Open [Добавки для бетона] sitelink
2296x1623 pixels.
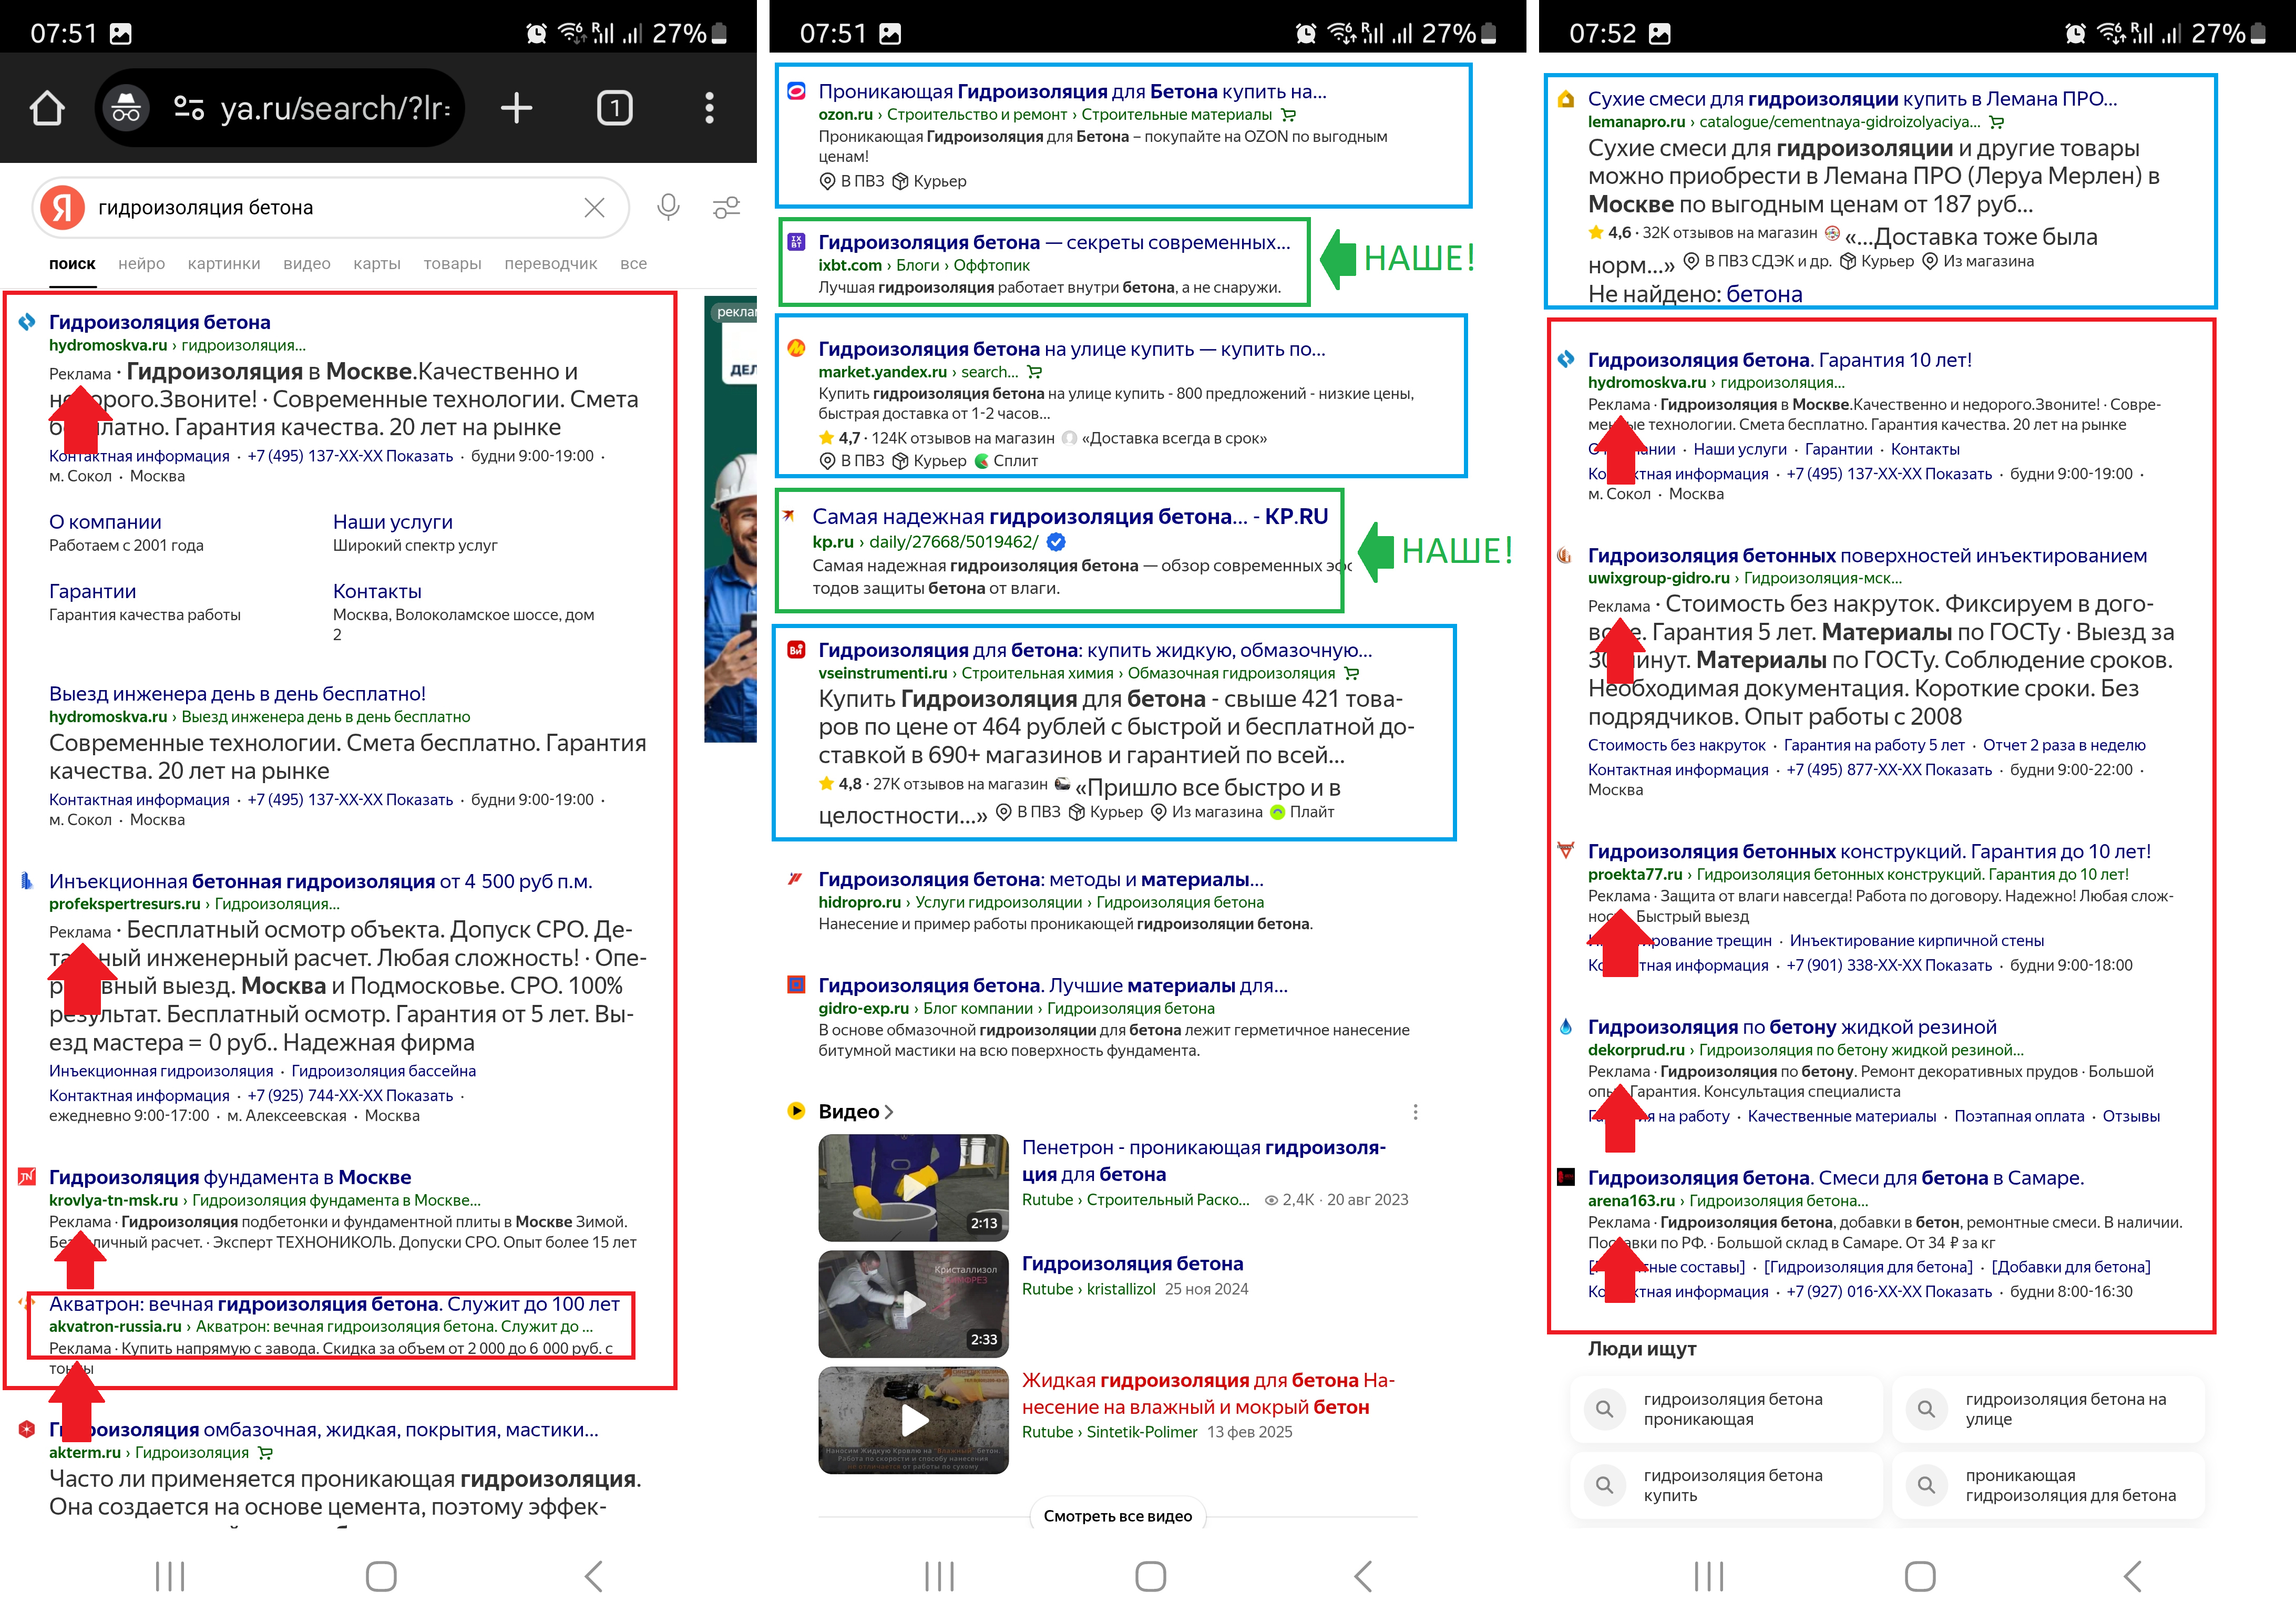[2070, 1268]
